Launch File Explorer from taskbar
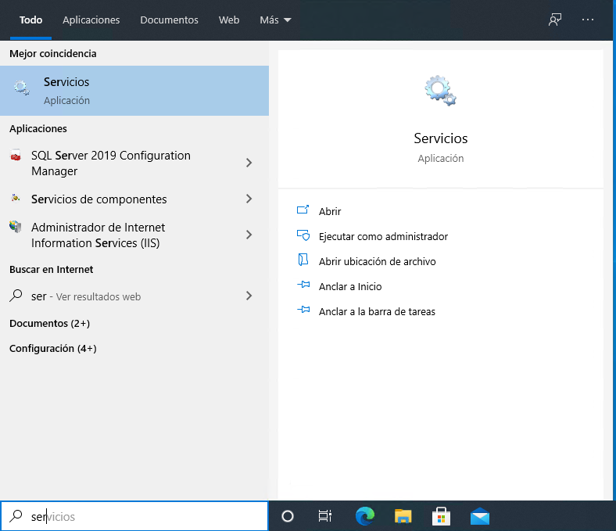This screenshot has width=616, height=531. pos(403,516)
